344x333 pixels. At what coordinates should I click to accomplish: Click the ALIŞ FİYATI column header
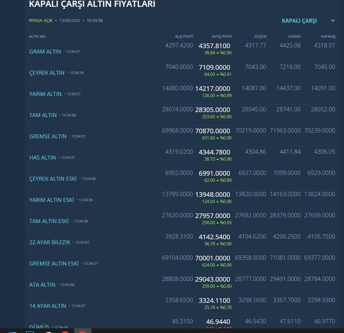(184, 36)
